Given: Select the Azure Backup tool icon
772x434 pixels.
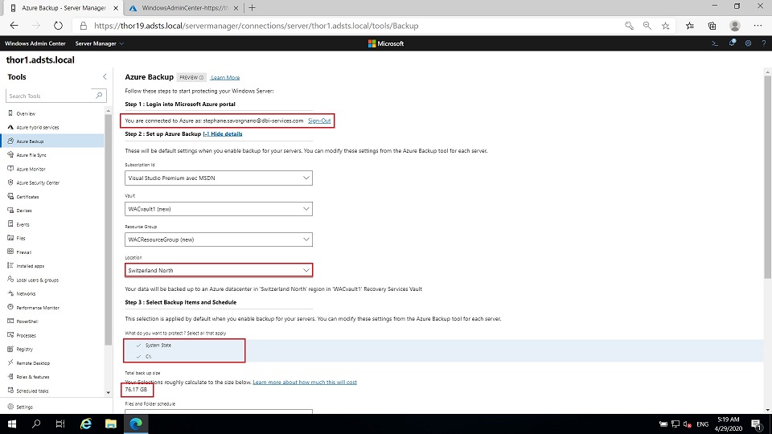Looking at the screenshot, I should [10, 141].
